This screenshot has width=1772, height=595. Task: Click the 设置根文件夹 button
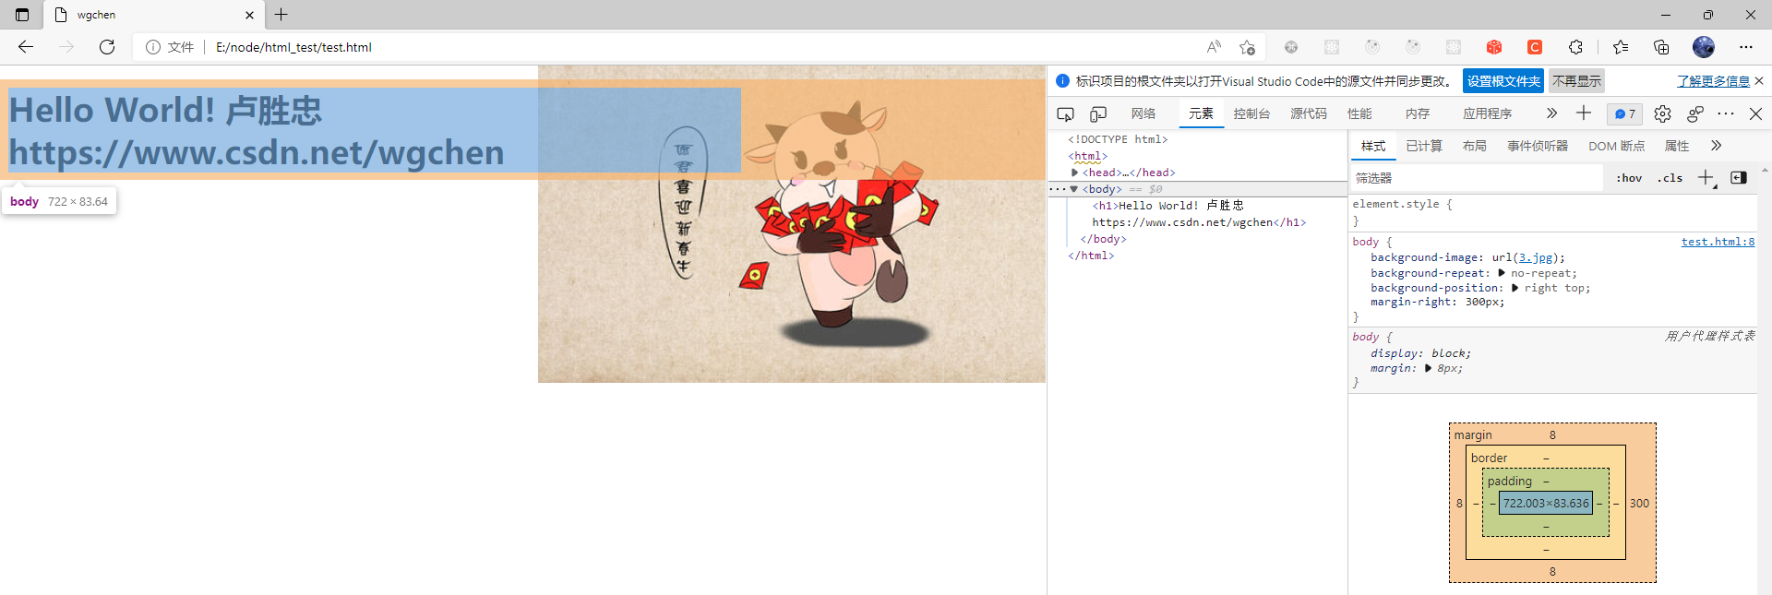point(1503,81)
